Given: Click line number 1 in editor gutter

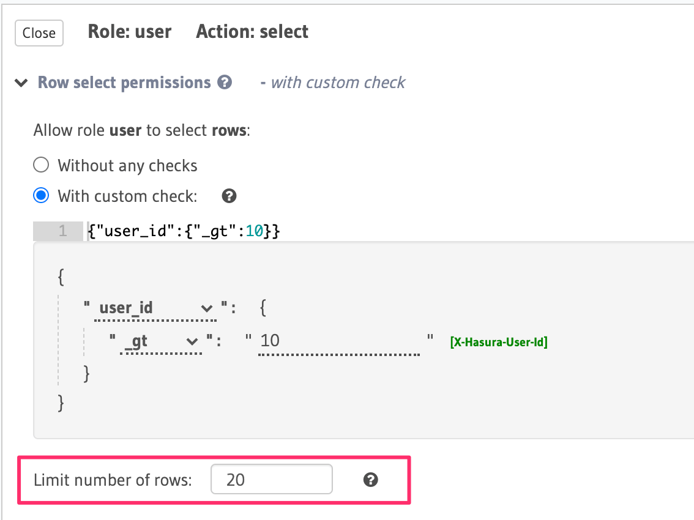Looking at the screenshot, I should (x=62, y=231).
